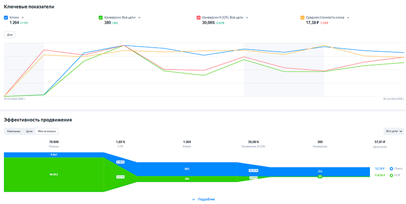Viewport: 406px width, 204px height.
Task: Open the Клики metric dropdown arrow
Action: click(x=22, y=18)
